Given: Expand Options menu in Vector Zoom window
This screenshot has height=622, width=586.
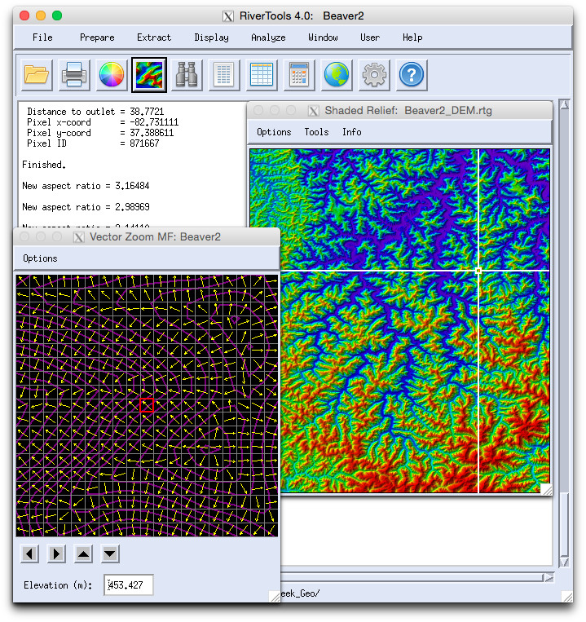Looking at the screenshot, I should tap(40, 258).
